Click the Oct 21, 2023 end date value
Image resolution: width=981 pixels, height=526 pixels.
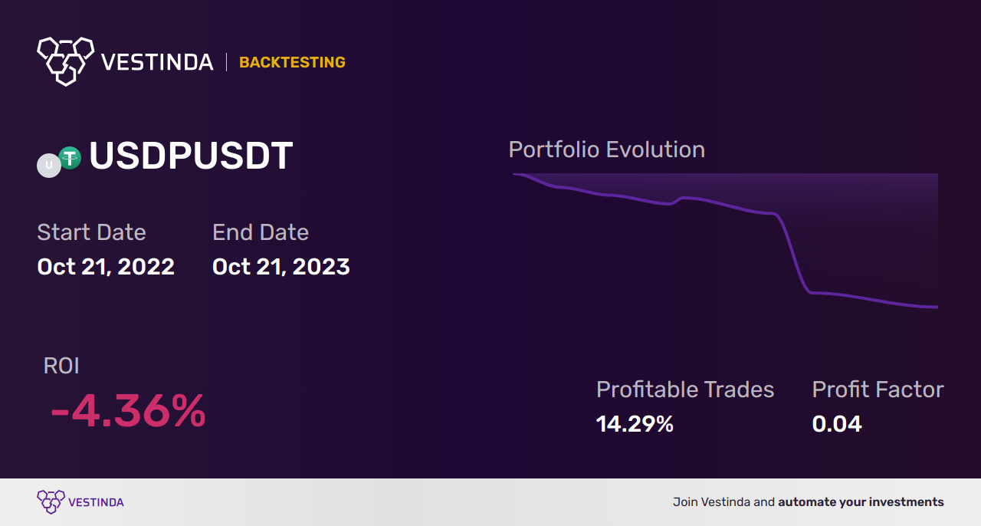tap(281, 267)
